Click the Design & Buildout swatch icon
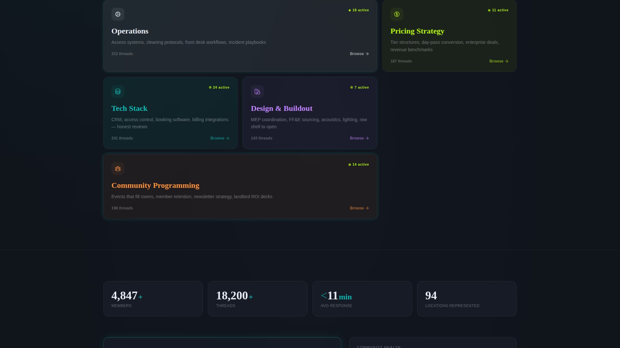Screen dimensions: 620x348 pyautogui.click(x=257, y=92)
